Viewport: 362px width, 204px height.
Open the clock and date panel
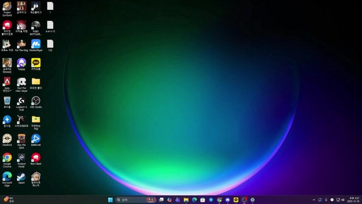pyautogui.click(x=354, y=200)
